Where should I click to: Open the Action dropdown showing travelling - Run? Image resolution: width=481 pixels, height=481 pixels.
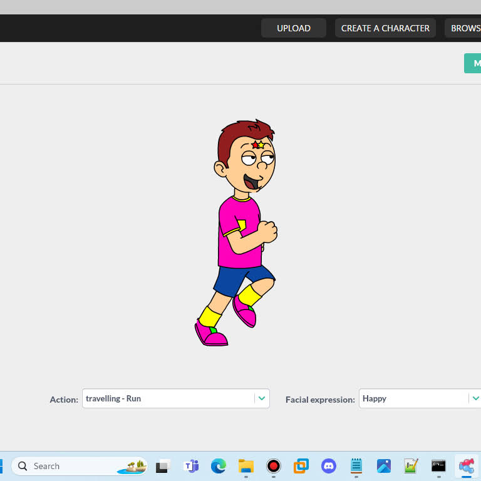[x=176, y=398]
